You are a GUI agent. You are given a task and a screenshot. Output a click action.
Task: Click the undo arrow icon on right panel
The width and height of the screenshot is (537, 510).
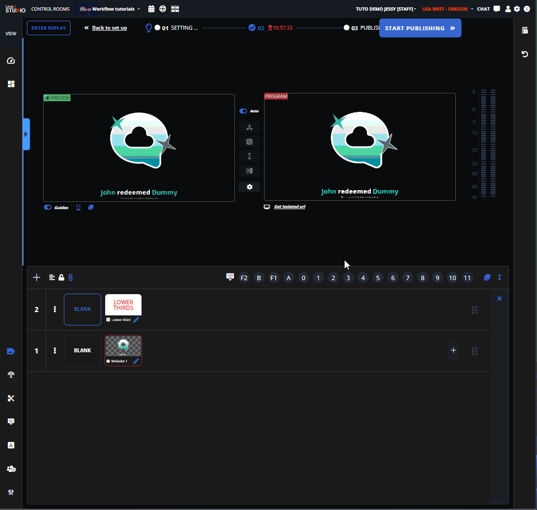(x=525, y=54)
